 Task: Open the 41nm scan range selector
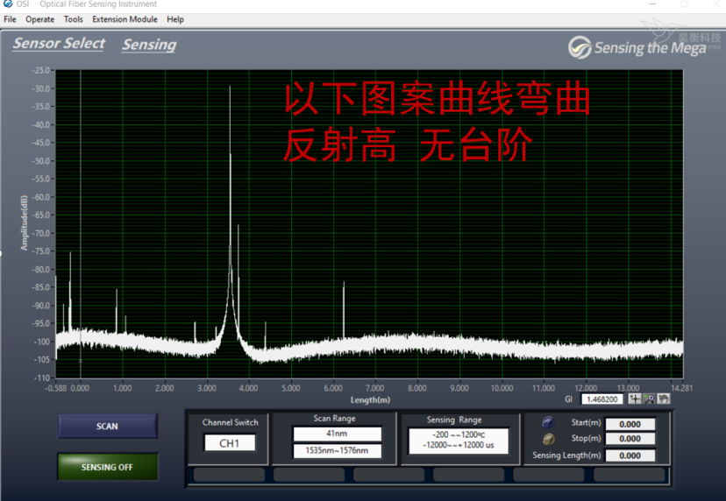[x=337, y=434]
